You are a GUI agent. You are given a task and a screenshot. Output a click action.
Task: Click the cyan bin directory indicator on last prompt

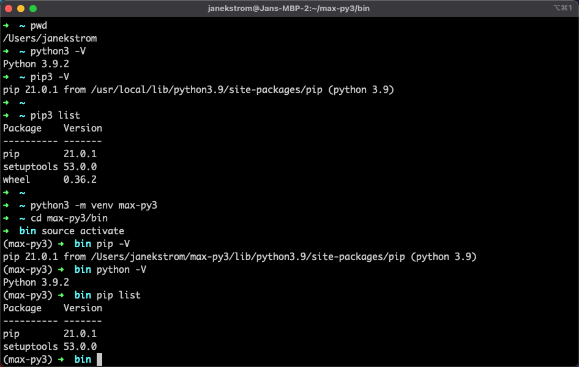point(83,359)
